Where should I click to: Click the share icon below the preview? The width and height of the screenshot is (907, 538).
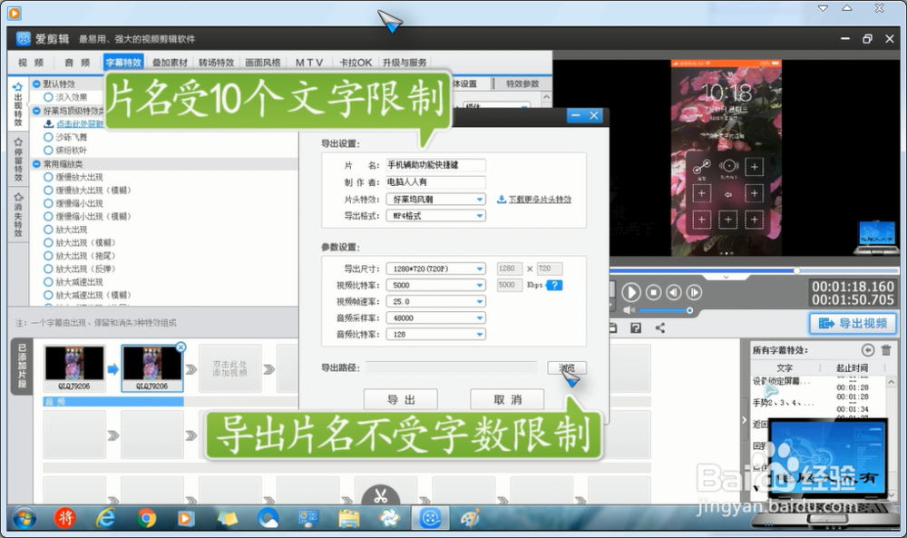660,328
